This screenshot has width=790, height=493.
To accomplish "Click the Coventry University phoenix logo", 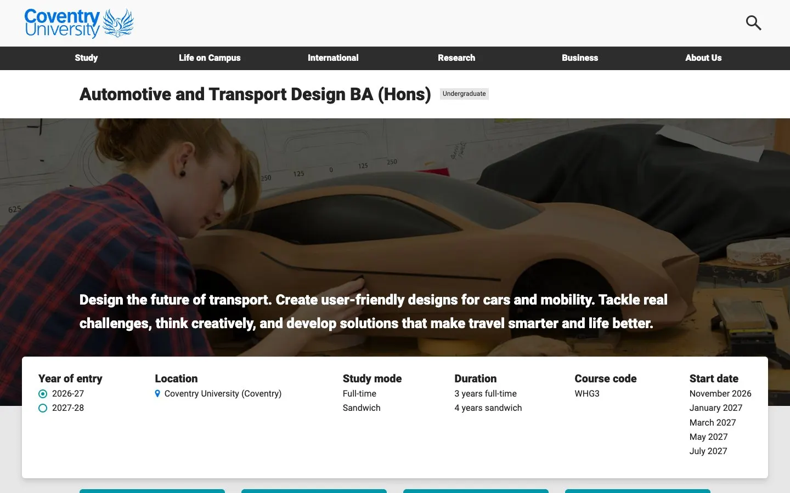I will point(79,23).
